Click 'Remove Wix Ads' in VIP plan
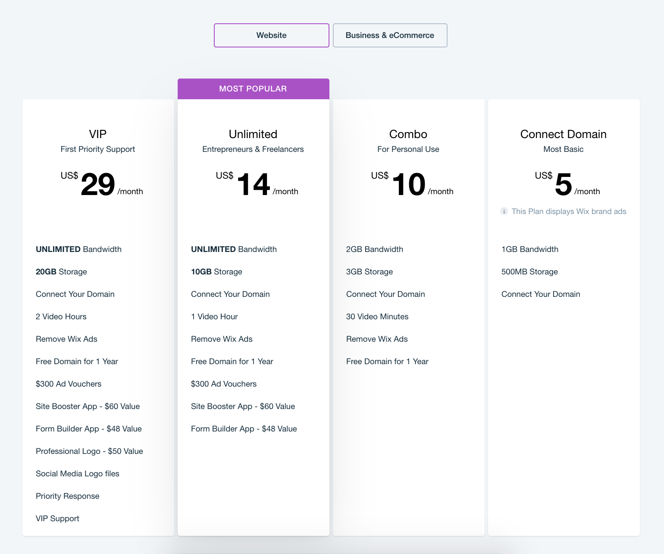664x554 pixels. point(66,339)
